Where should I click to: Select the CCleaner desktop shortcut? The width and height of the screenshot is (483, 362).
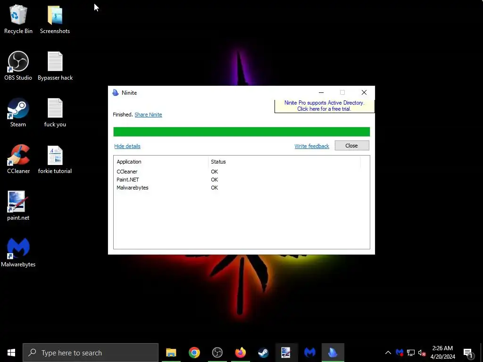point(18,159)
